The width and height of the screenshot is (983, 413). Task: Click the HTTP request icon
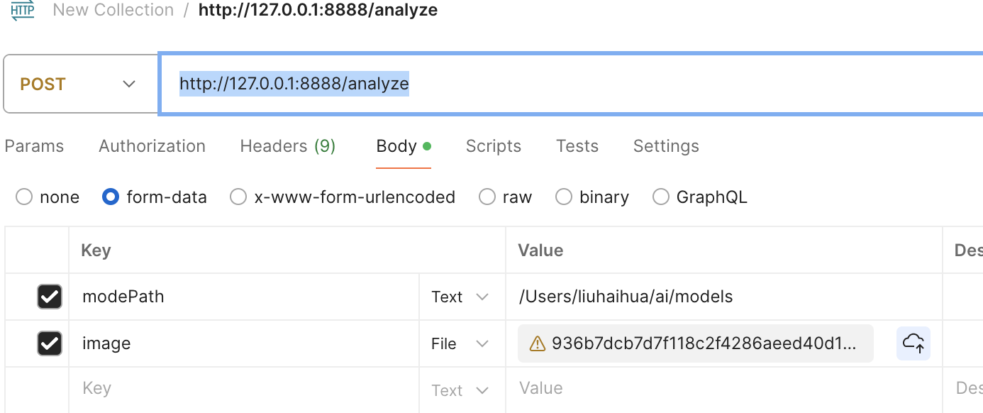(x=22, y=11)
